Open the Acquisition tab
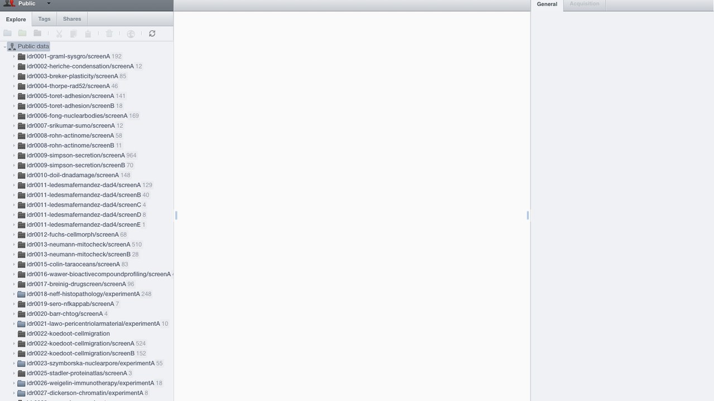Viewport: 714px width, 401px height. tap(584, 4)
